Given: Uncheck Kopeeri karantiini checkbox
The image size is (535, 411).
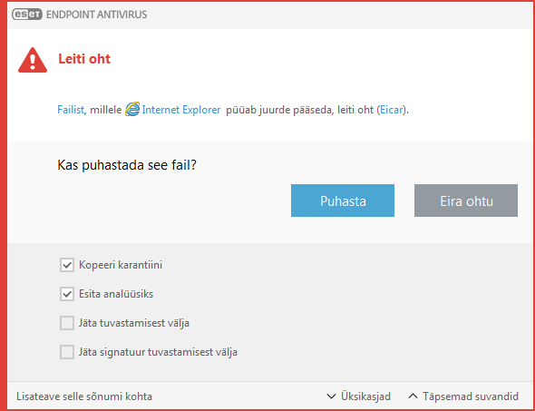Looking at the screenshot, I should click(67, 265).
